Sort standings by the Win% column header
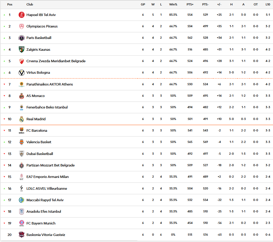The image size is (273, 242). point(173,5)
